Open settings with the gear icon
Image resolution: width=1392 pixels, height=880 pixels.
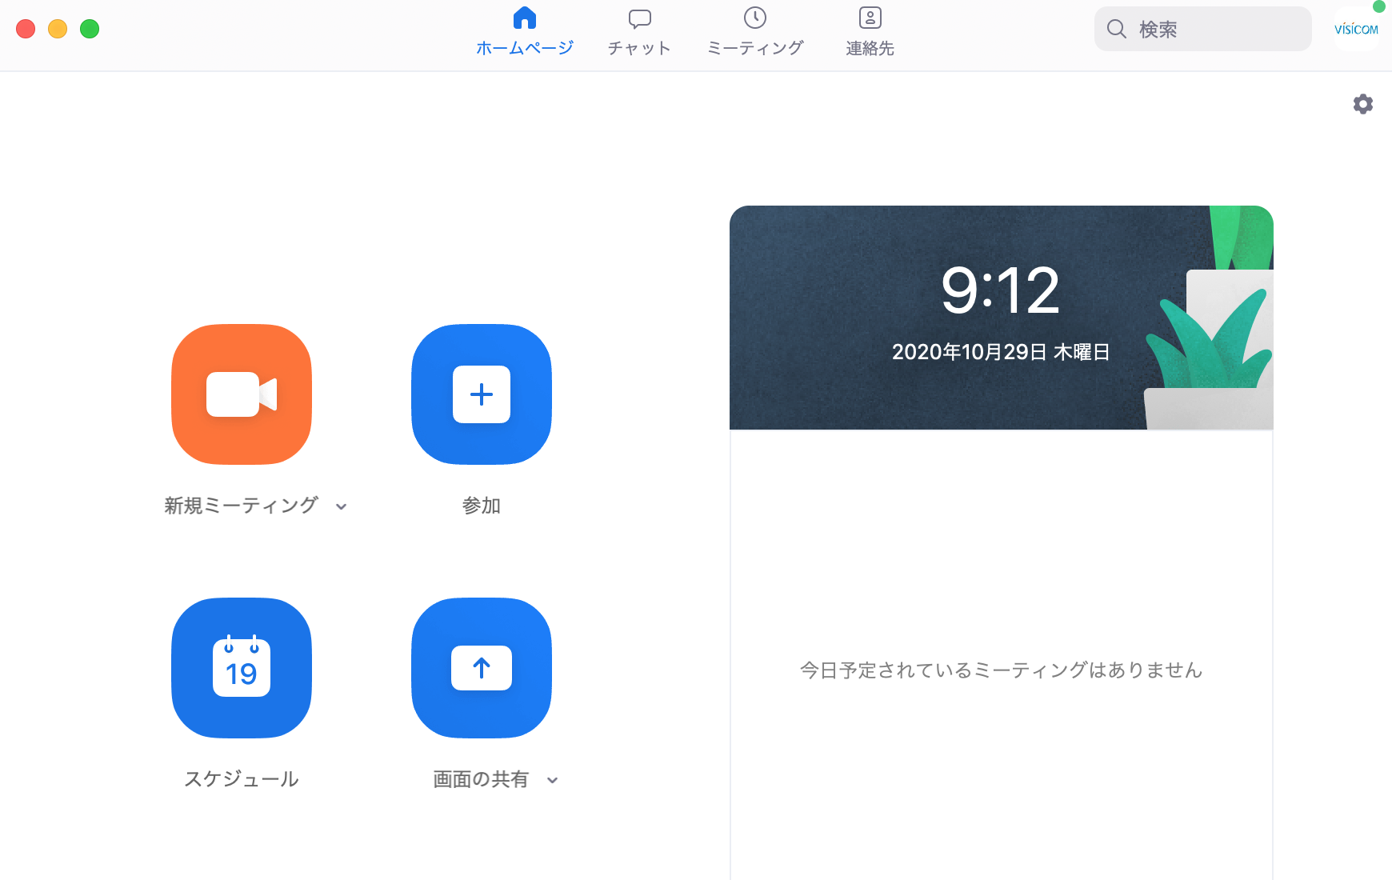[x=1363, y=104]
